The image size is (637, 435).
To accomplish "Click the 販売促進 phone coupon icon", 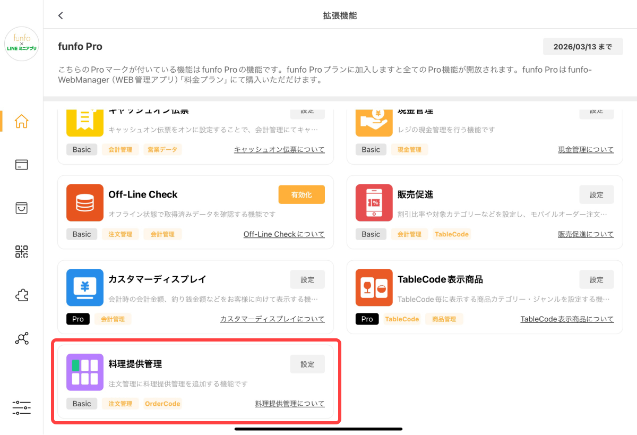I will (374, 203).
